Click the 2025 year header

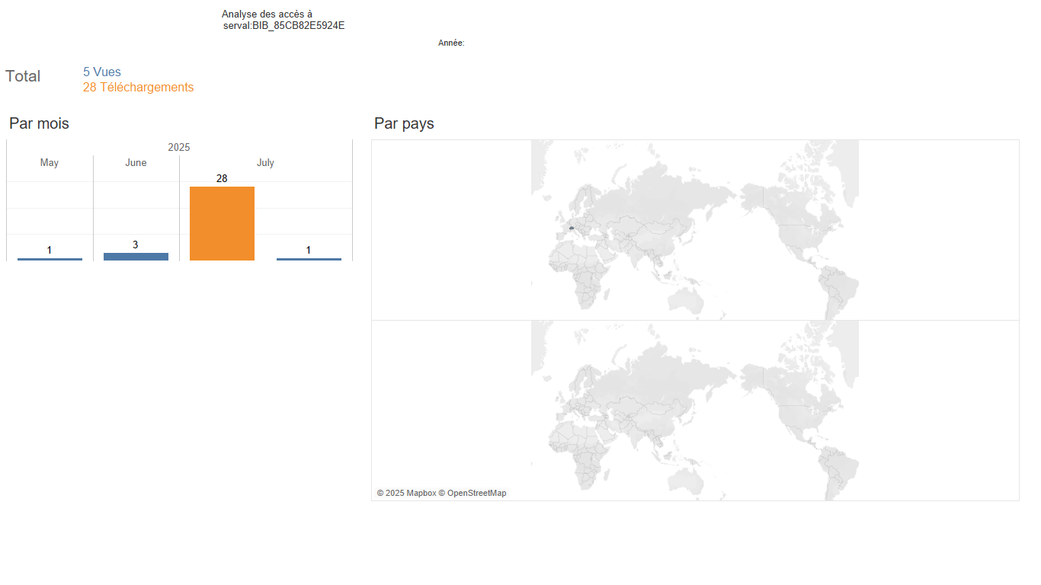point(179,147)
